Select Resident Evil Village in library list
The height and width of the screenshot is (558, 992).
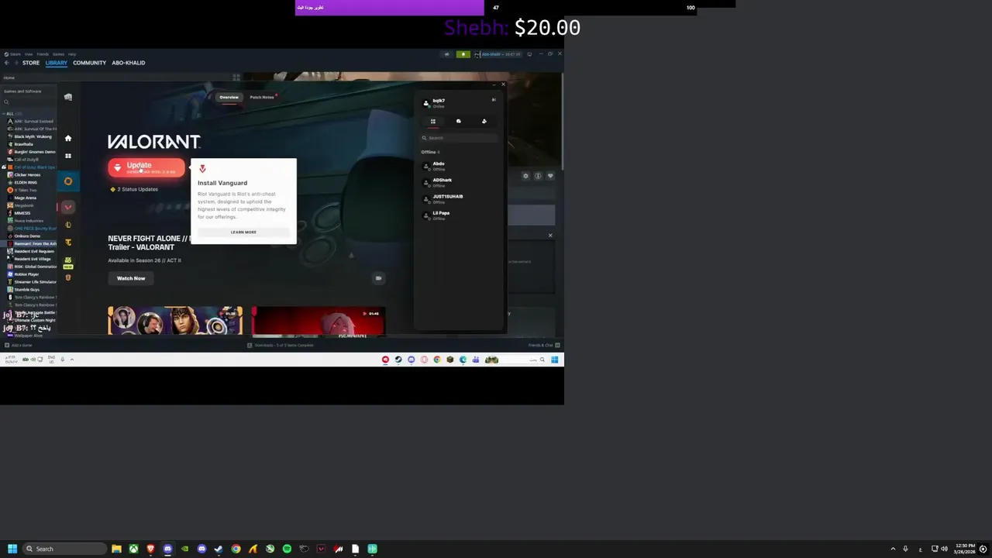[34, 259]
